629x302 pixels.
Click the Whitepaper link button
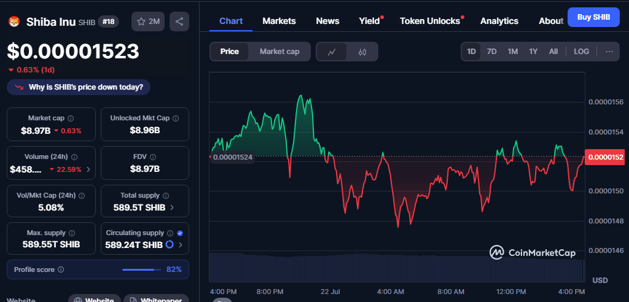[156, 298]
